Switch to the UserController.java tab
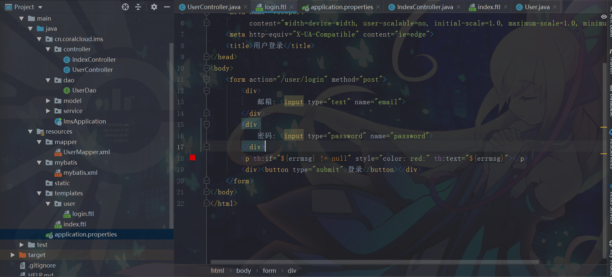Image resolution: width=612 pixels, height=277 pixels. 214,7
